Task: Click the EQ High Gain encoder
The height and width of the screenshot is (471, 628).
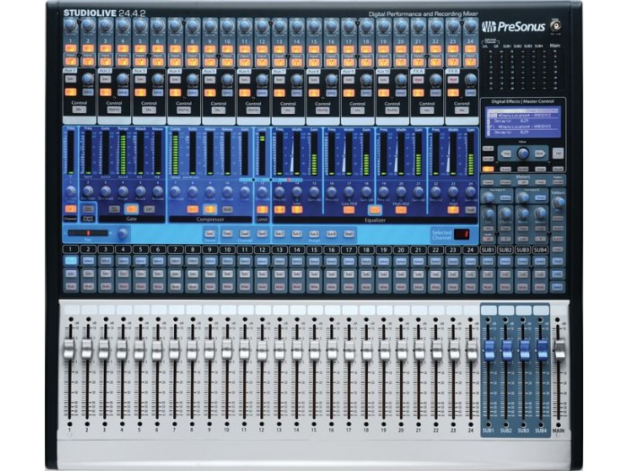Action: 471,191
